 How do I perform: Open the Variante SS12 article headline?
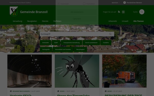pyautogui.click(x=21, y=95)
